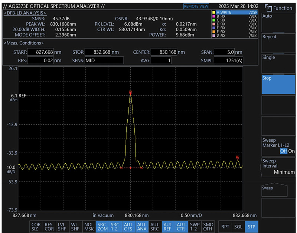Click the STP stop status button
Viewport: 297px width, 233px height.
[x=252, y=227]
